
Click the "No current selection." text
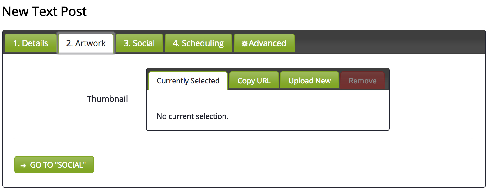point(192,116)
